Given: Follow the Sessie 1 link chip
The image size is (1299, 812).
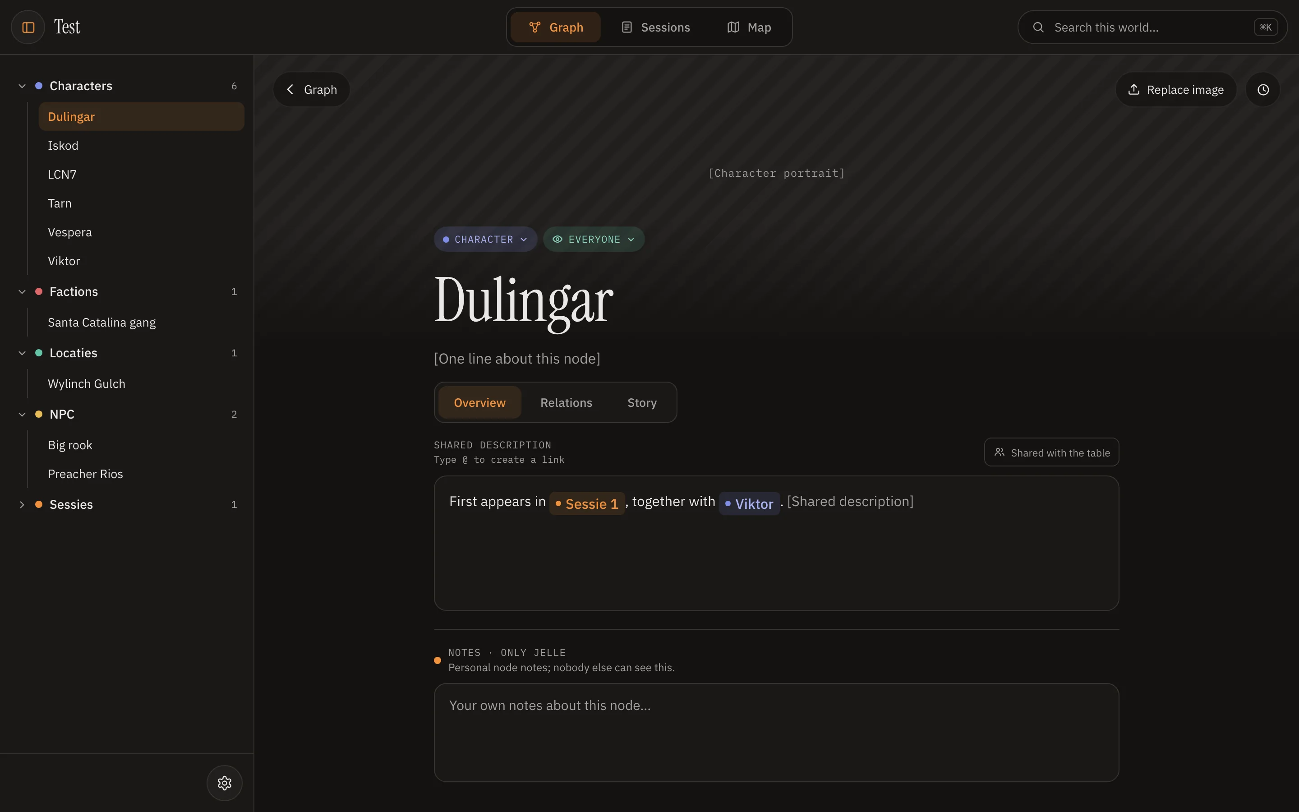Looking at the screenshot, I should coord(587,503).
